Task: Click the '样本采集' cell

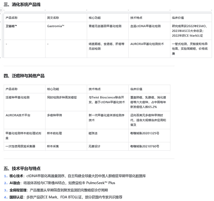Action: pos(66,146)
